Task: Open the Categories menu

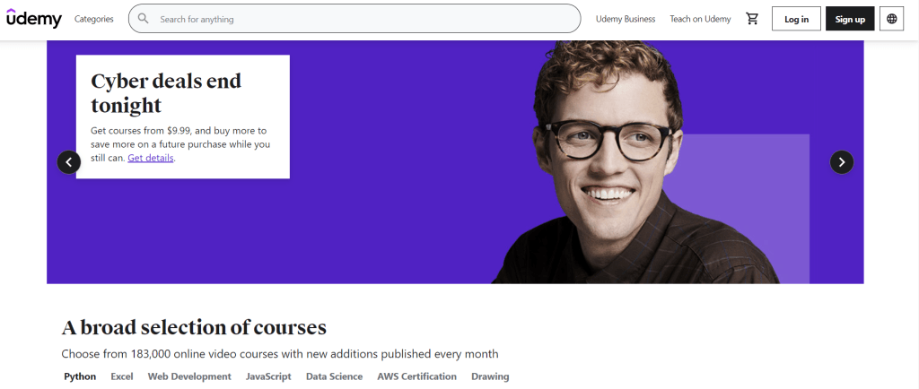Action: tap(93, 19)
